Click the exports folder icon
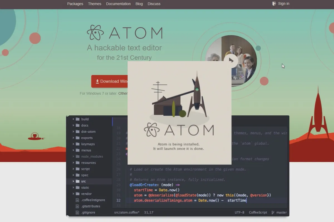Viewport: 334px width, 222px height. tap(77, 138)
